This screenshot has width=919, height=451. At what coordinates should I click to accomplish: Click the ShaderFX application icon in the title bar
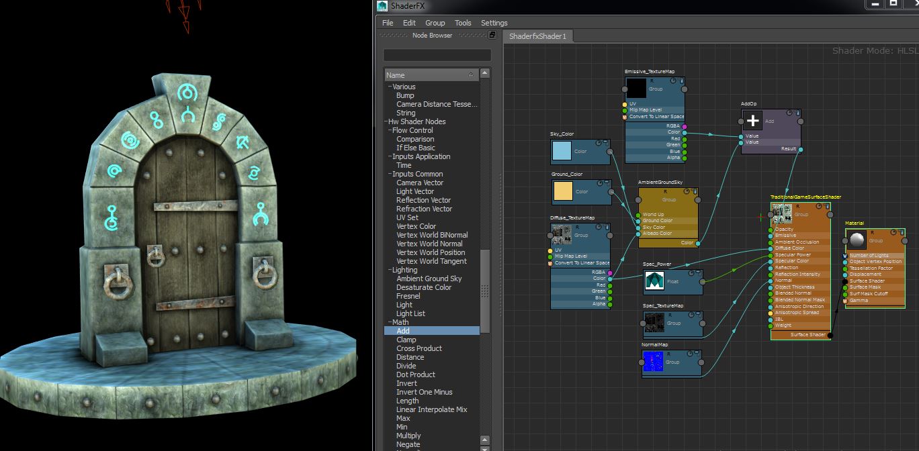click(x=381, y=6)
